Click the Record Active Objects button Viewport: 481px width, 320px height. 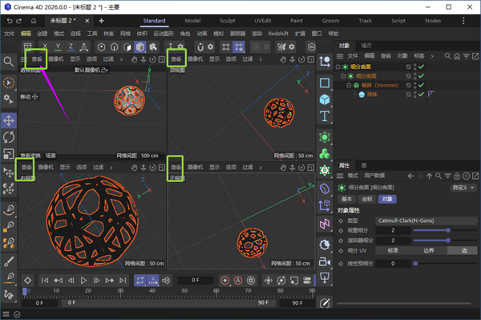pos(224,280)
